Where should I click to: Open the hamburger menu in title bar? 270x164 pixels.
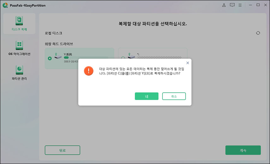point(240,5)
